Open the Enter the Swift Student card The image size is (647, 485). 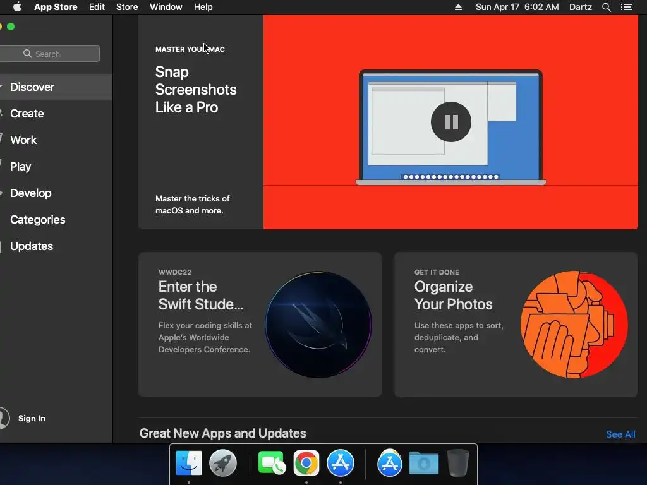point(260,325)
